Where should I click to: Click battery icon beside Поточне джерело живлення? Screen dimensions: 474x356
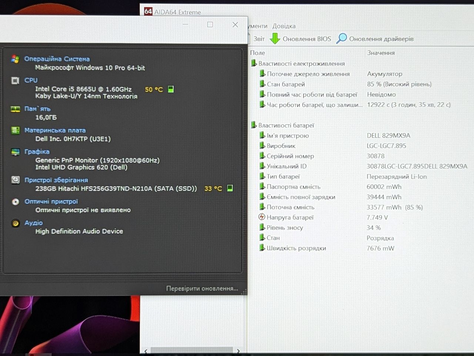click(x=262, y=74)
